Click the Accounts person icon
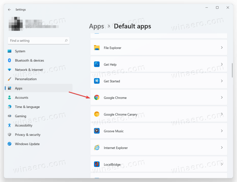This screenshot has height=182, width=237. pyautogui.click(x=9, y=98)
